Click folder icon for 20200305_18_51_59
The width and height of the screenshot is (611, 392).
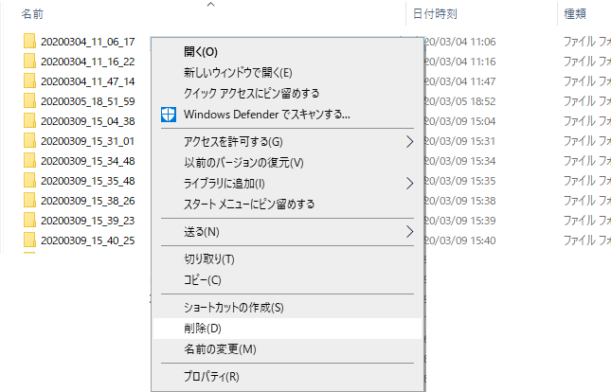click(x=29, y=101)
